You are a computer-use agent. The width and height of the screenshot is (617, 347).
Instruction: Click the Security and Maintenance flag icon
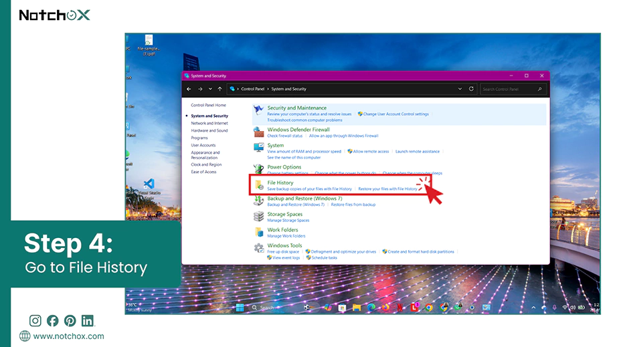[258, 110]
